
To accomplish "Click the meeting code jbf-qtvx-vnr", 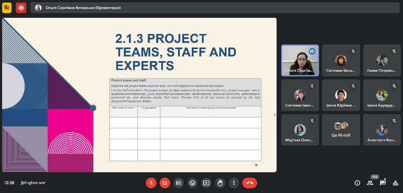I will 33,183.
